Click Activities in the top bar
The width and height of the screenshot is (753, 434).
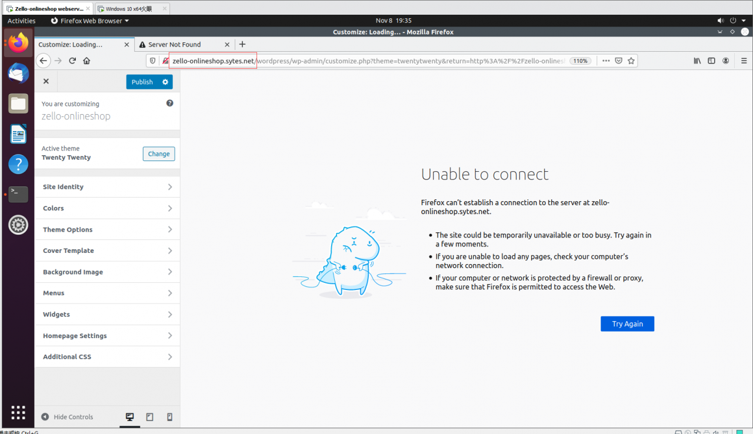pos(22,21)
